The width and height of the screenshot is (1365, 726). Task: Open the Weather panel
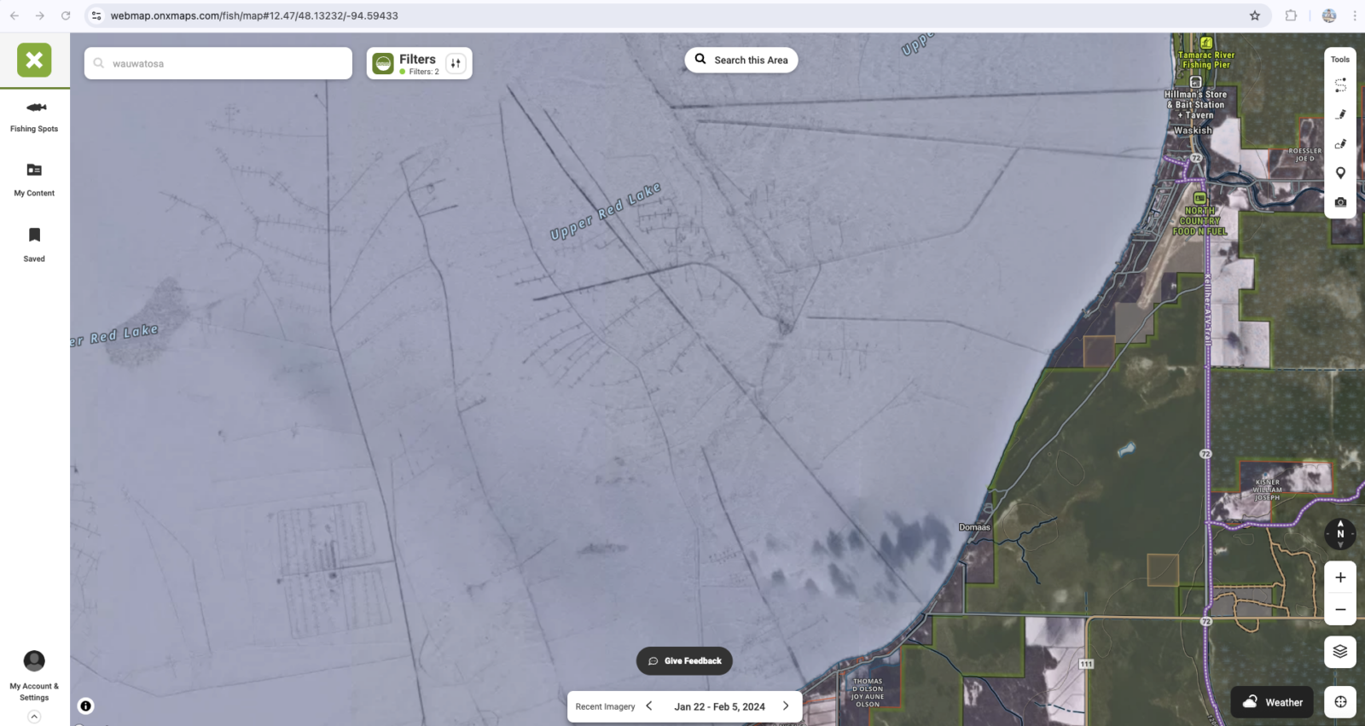[1272, 702]
